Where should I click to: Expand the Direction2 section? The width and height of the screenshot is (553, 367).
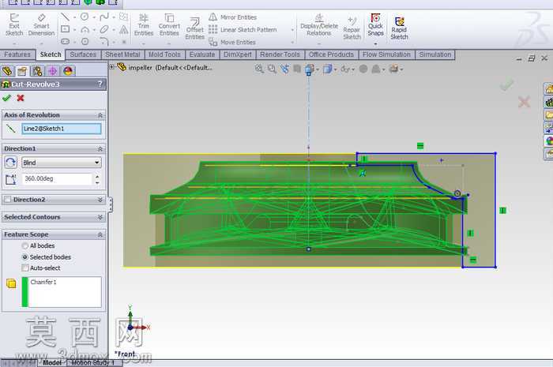pos(100,200)
